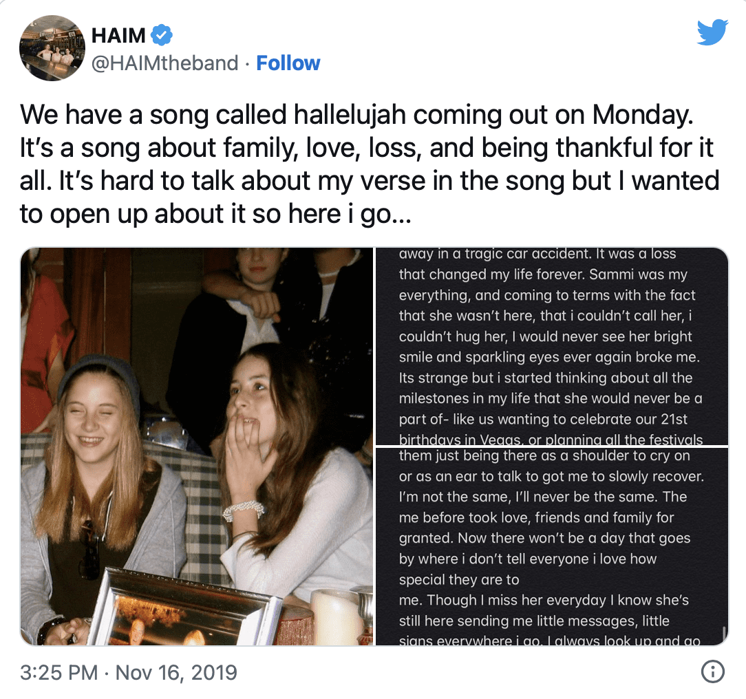Click the scrollbar in the bottom note
Viewport: 746px width, 699px height.
(723, 633)
